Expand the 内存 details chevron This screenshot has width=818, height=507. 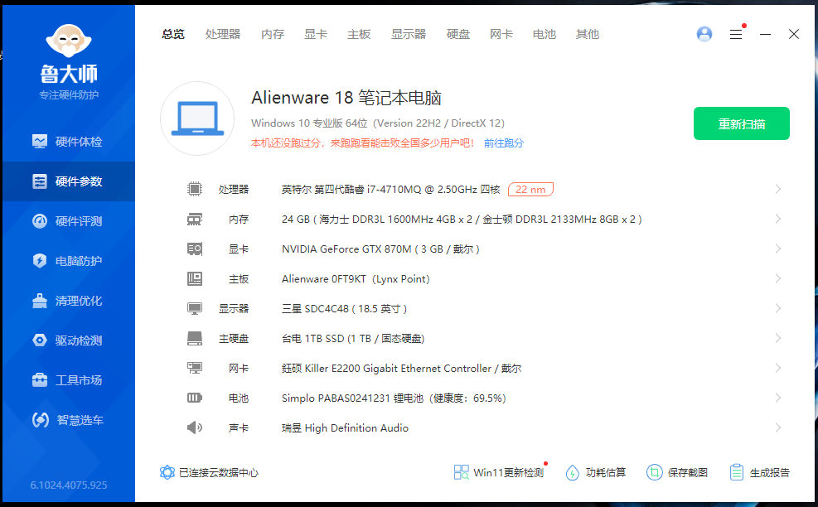777,220
